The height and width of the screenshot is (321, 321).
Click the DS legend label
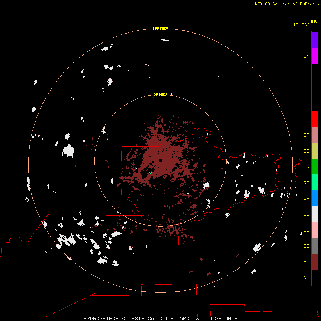click(x=306, y=214)
